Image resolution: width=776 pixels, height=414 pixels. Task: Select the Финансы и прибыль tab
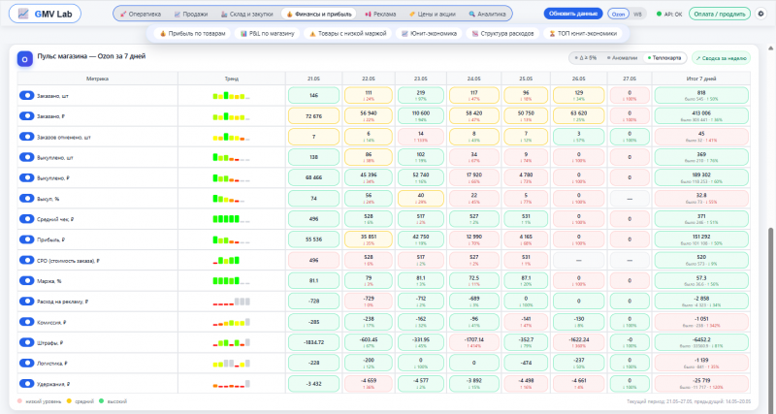318,14
